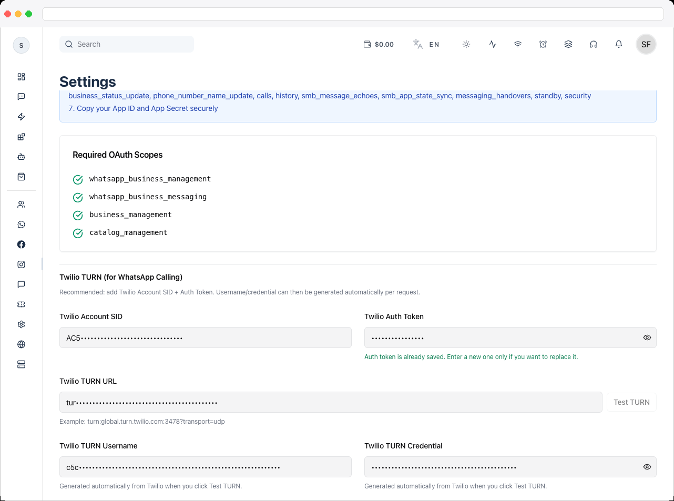The height and width of the screenshot is (501, 674).
Task: Click the Twilio TURN URL field
Action: 331,402
